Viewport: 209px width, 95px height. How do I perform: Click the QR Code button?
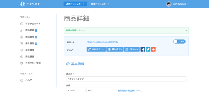132,49
